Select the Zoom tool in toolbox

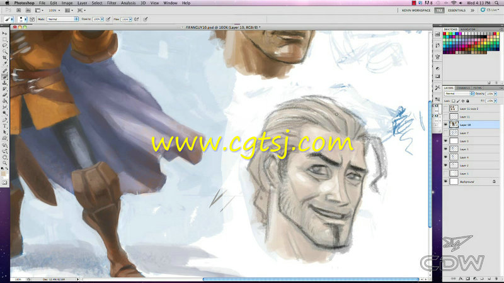pos(4,163)
